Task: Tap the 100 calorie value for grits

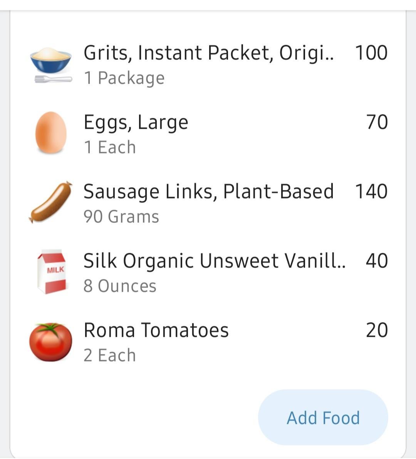Action: click(372, 53)
